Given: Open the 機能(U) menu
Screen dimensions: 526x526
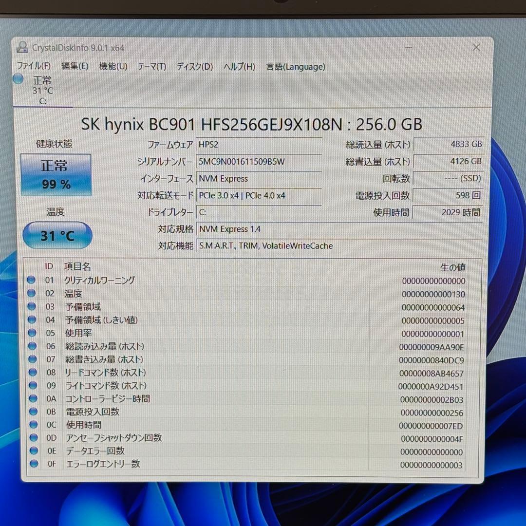Looking at the screenshot, I should (113, 67).
